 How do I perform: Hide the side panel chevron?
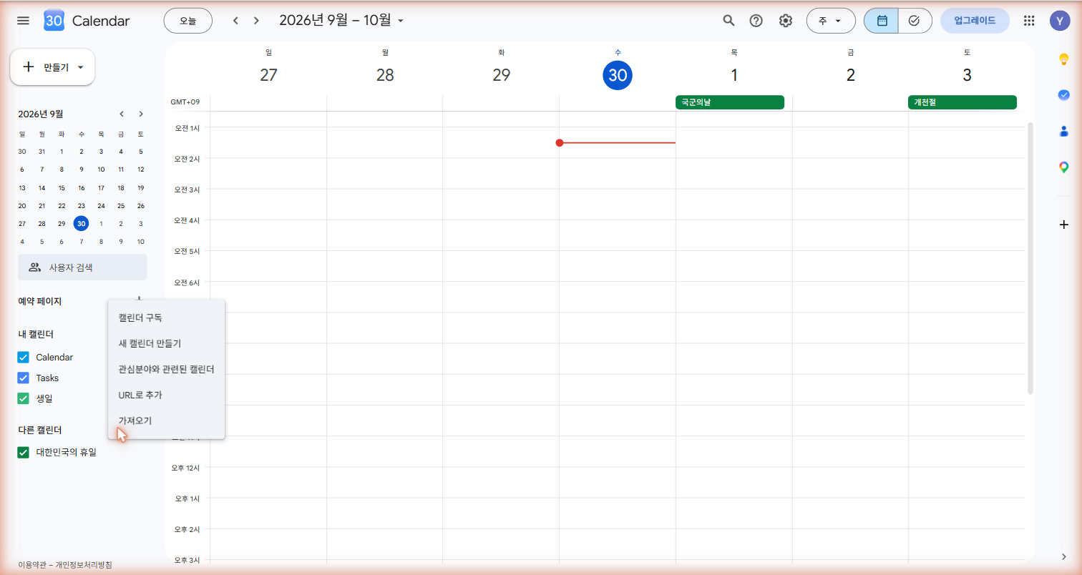[x=1064, y=557]
